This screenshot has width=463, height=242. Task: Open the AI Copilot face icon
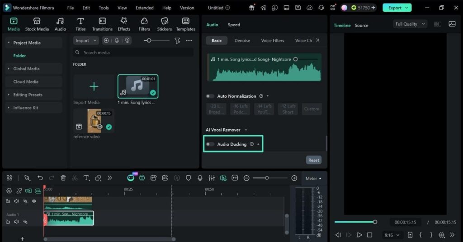131,178
